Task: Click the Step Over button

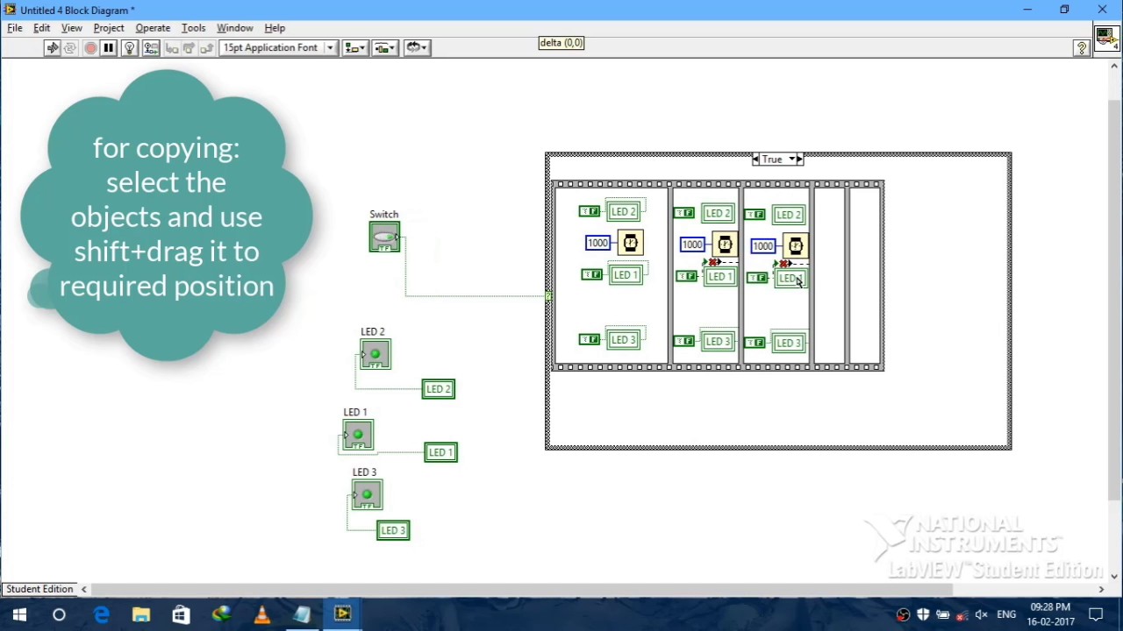Action: [x=189, y=48]
